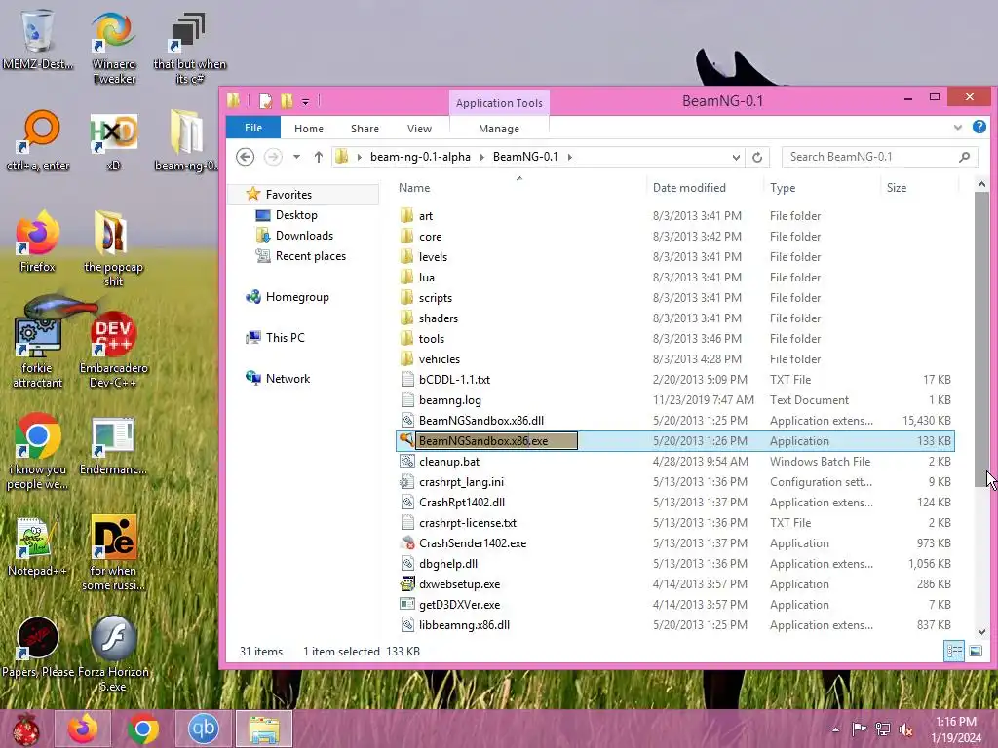The height and width of the screenshot is (748, 998).
Task: Click the Refresh button beside address bar
Action: 756,157
